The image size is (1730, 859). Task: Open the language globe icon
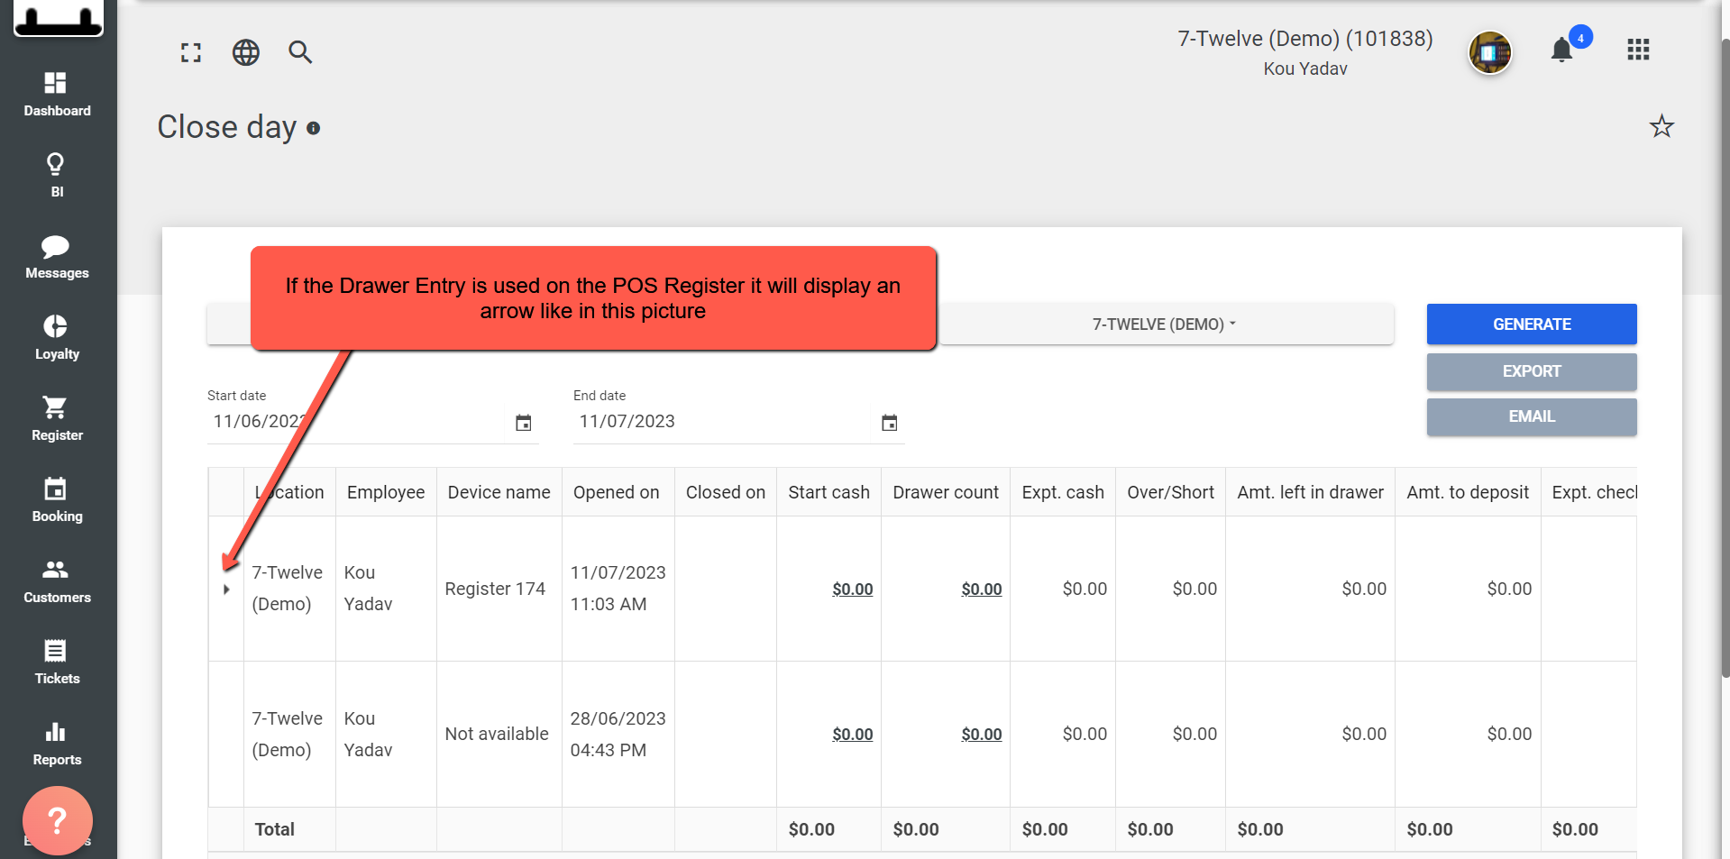pyautogui.click(x=245, y=52)
